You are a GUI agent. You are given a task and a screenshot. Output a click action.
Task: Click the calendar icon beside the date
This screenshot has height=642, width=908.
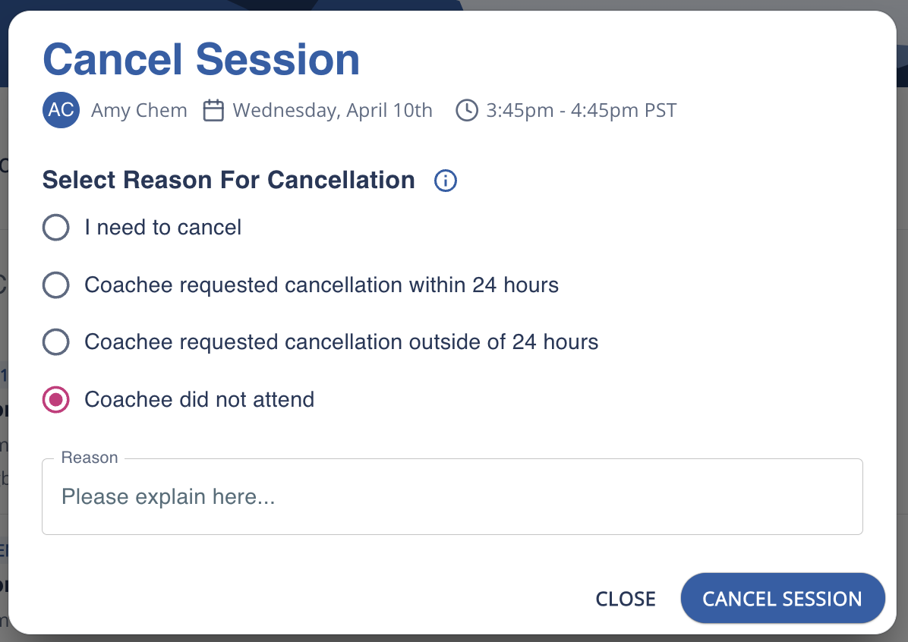click(x=214, y=111)
